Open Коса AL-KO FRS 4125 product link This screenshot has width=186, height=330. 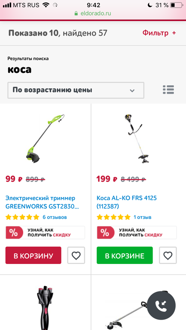pos(127,202)
